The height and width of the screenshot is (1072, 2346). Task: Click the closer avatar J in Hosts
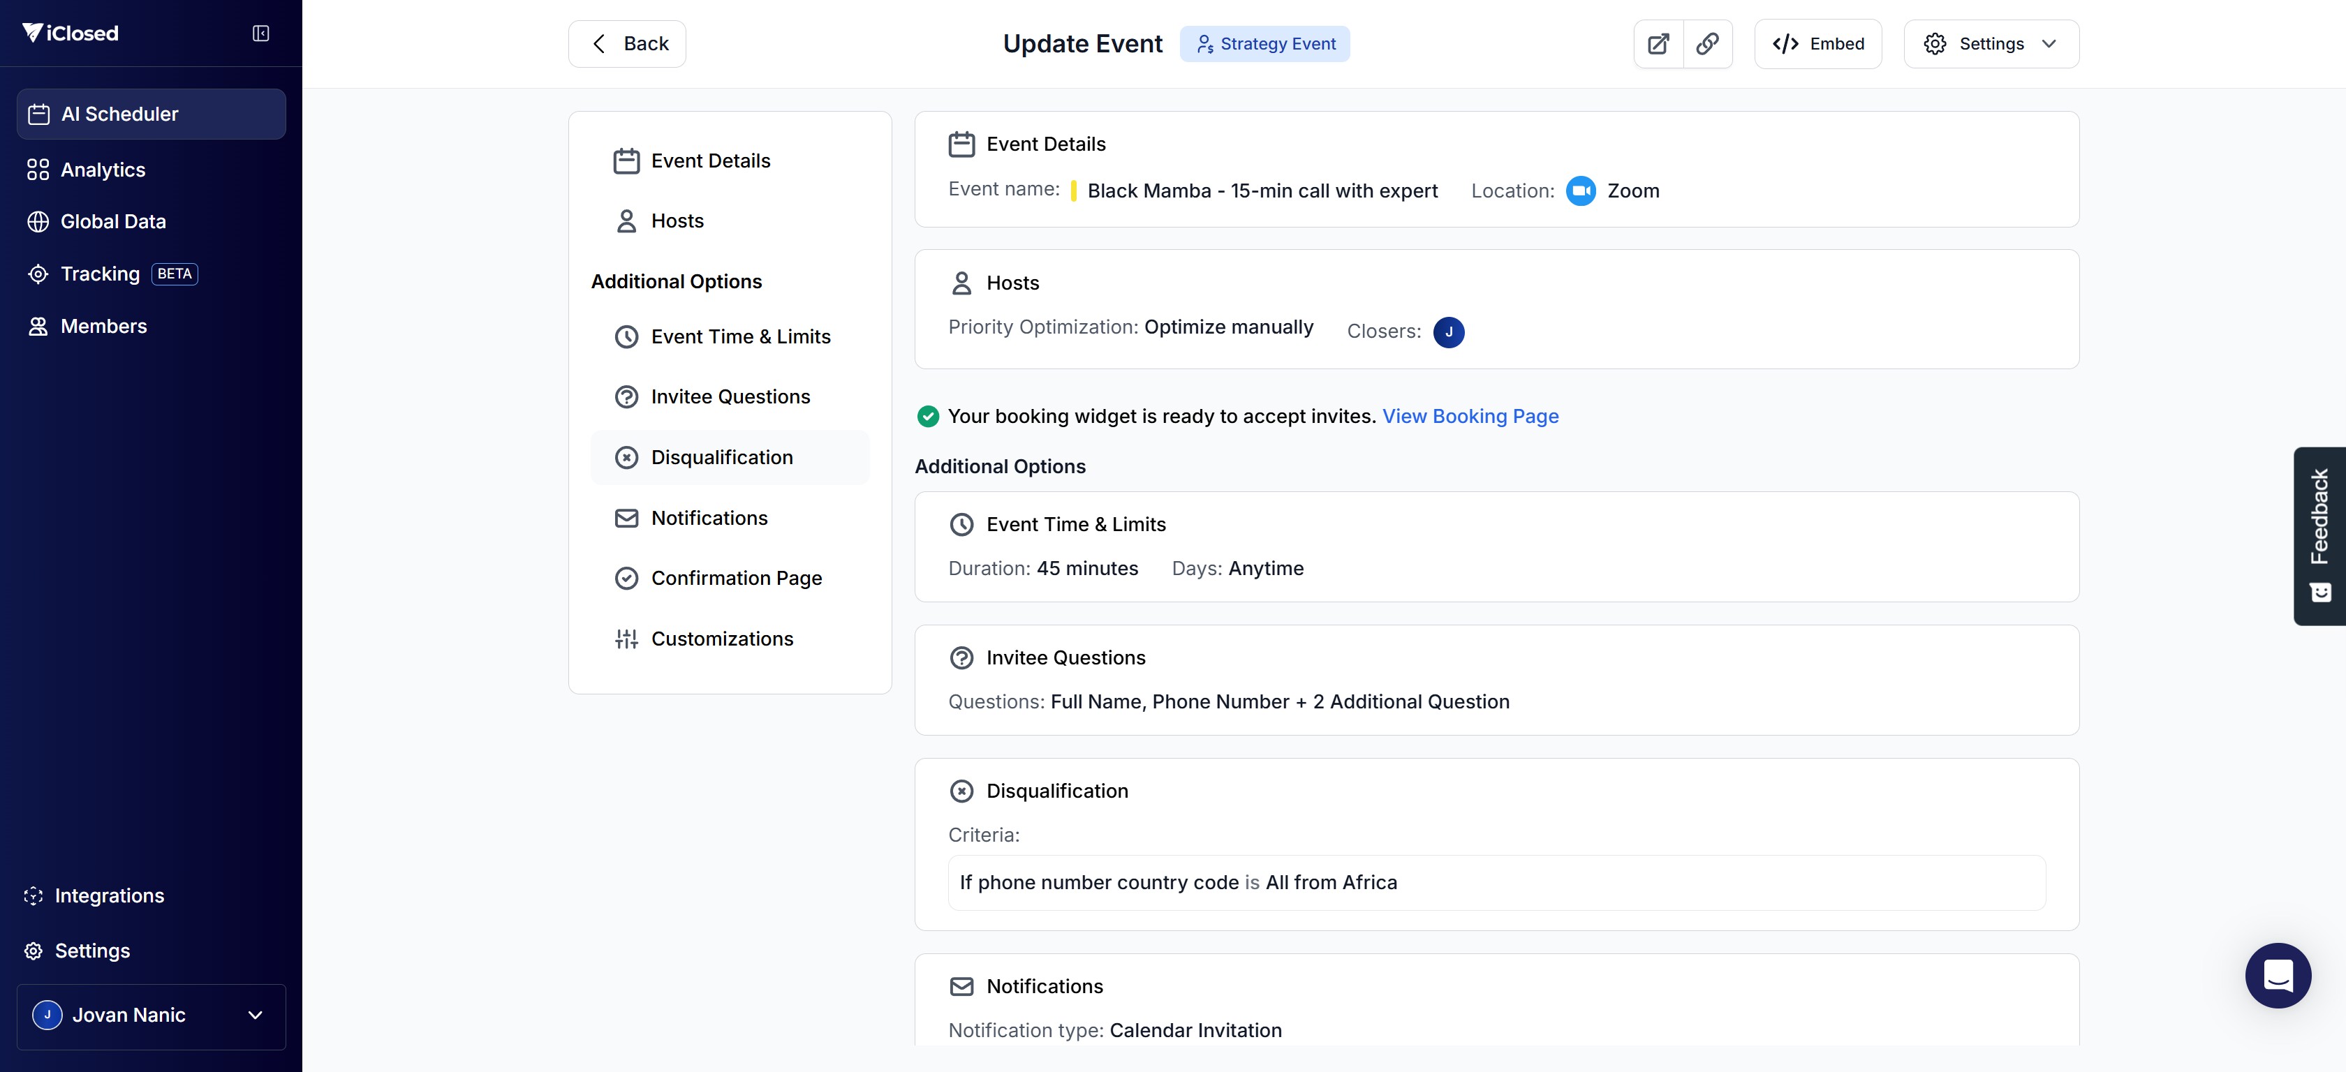[1448, 332]
